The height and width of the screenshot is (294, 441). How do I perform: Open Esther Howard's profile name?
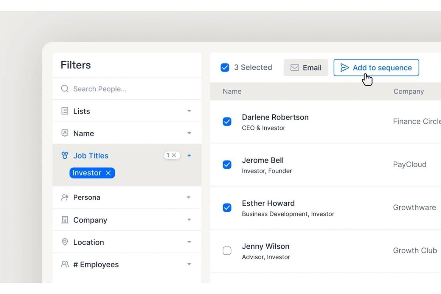(268, 203)
